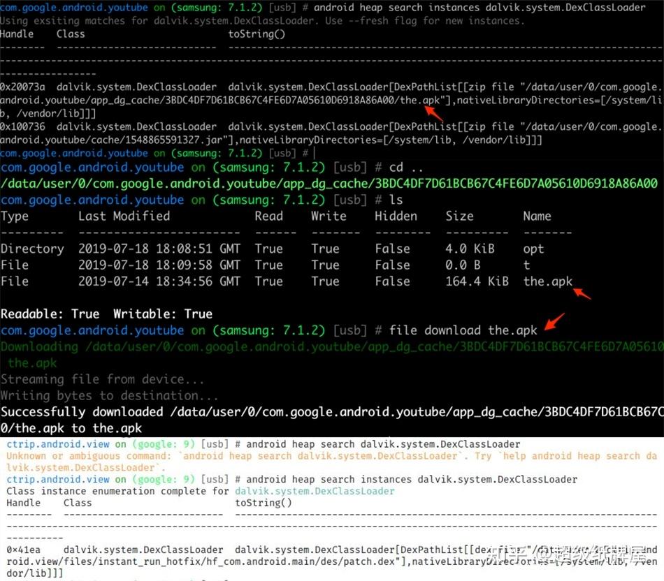The width and height of the screenshot is (664, 581).
Task: Click 'Writing bytes to destination...' line
Action: click(x=109, y=396)
